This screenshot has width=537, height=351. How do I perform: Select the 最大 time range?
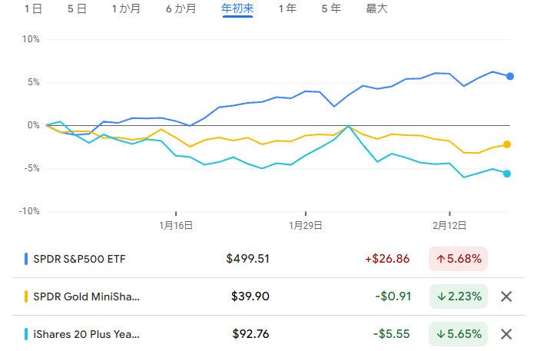(376, 9)
